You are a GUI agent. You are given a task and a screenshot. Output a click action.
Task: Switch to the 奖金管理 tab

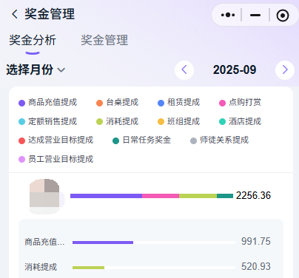tap(104, 40)
